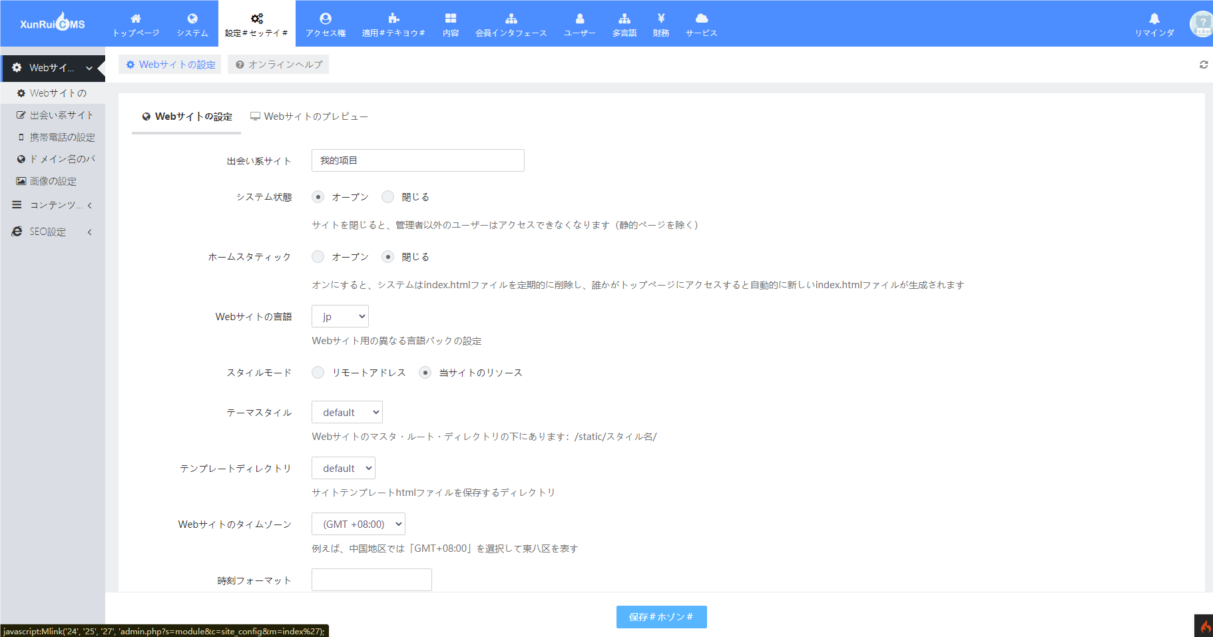Select 閉じる for システム状態
The height and width of the screenshot is (637, 1213).
388,197
